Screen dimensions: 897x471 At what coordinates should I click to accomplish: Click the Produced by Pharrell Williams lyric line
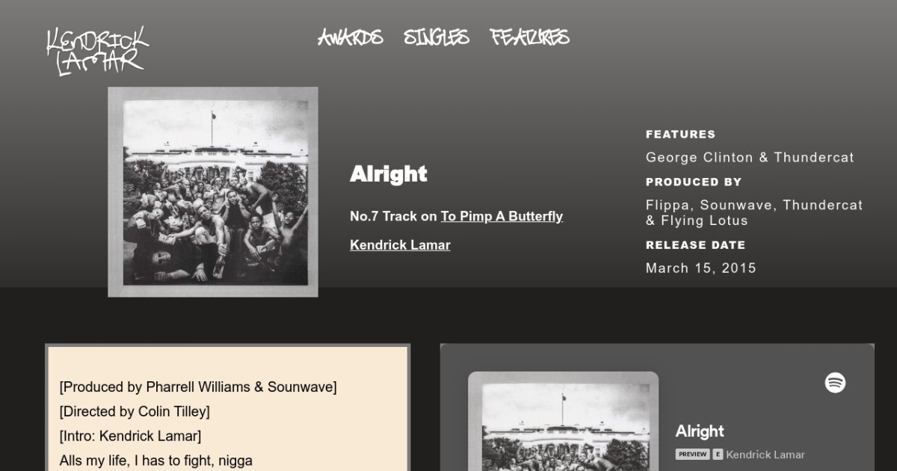[x=198, y=387]
